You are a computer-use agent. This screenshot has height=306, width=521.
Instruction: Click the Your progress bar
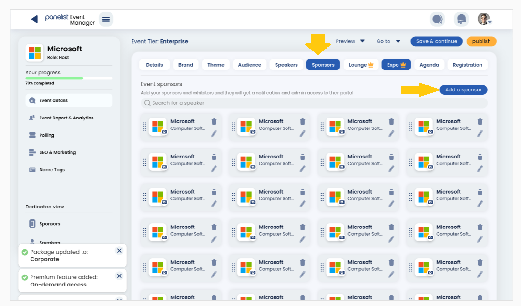[x=69, y=79]
